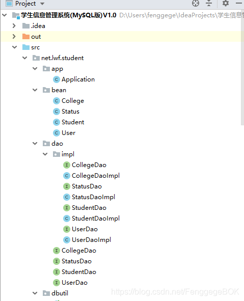This screenshot has height=301, width=244.
Task: Click the locate/scroll-from-source crosshair icon
Action: click(196, 3)
